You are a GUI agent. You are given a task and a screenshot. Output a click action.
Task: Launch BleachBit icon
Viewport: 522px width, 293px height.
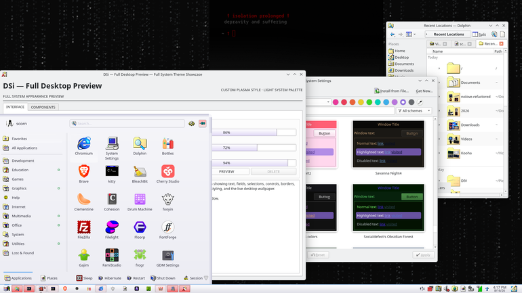pos(140,174)
